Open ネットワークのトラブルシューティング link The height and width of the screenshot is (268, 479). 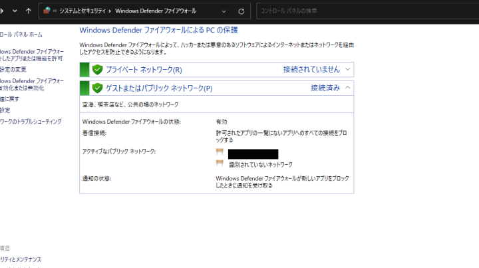pos(31,122)
